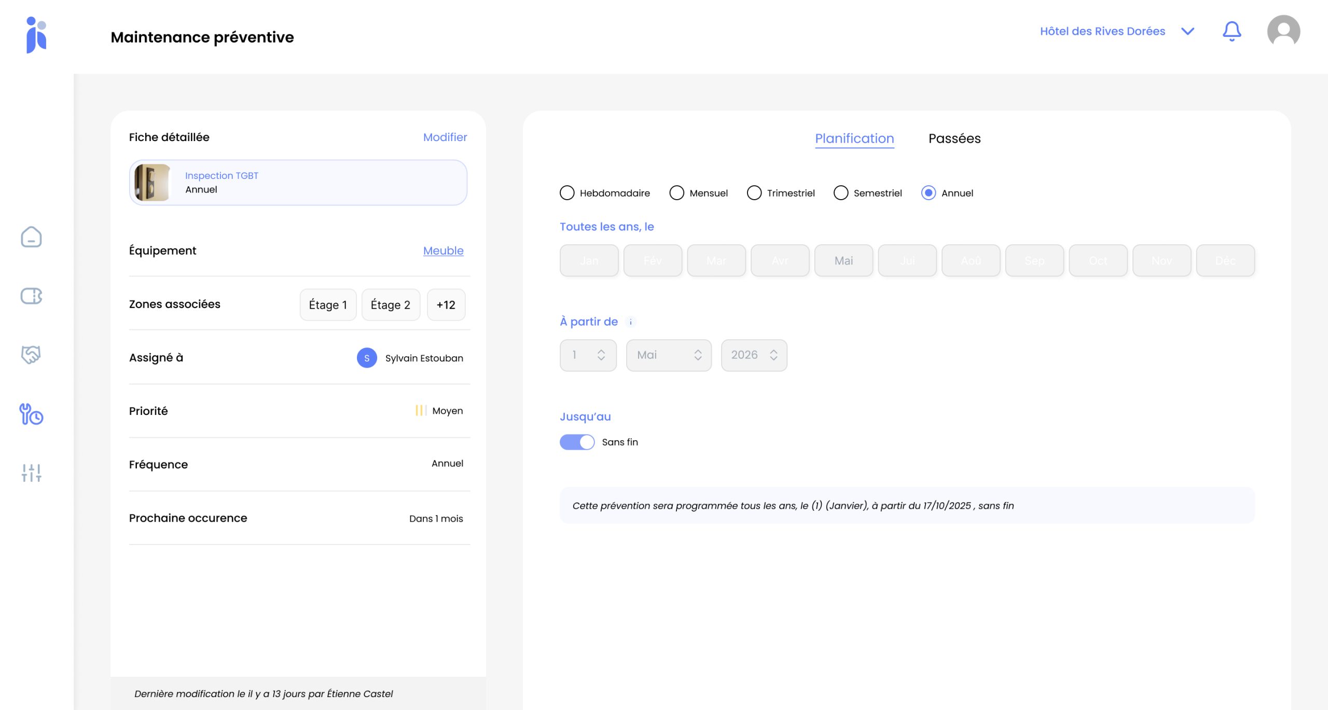Open the user profile avatar
This screenshot has width=1328, height=710.
pyautogui.click(x=1283, y=32)
